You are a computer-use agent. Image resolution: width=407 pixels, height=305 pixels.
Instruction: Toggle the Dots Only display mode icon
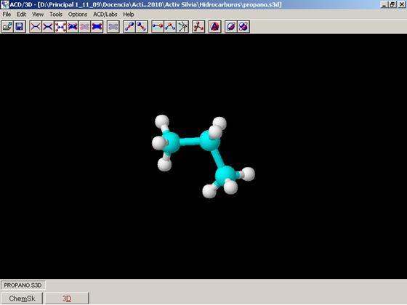point(85,27)
